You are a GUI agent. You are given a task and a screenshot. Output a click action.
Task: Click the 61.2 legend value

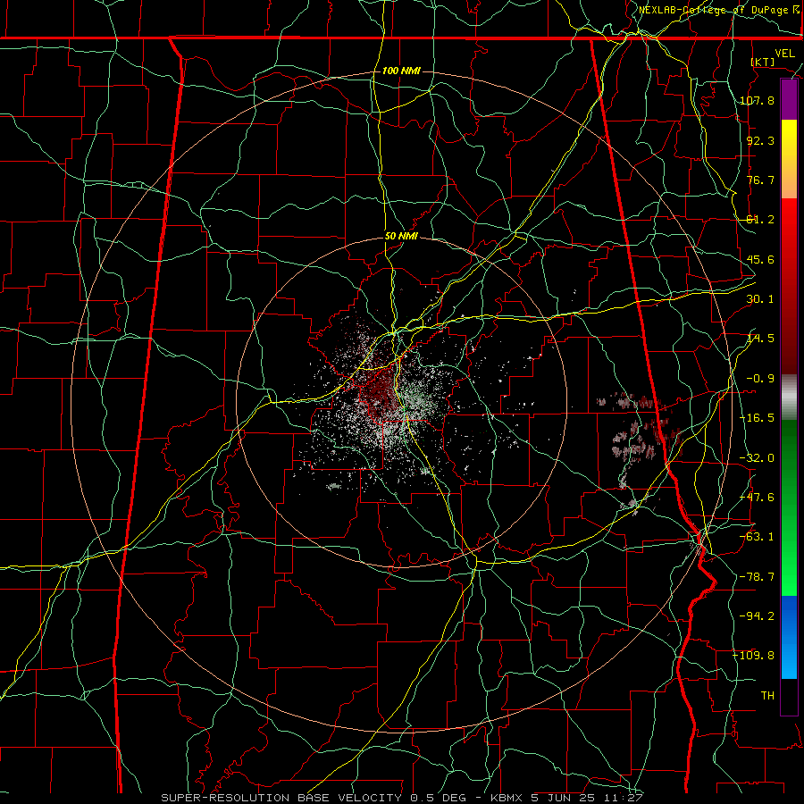(760, 220)
